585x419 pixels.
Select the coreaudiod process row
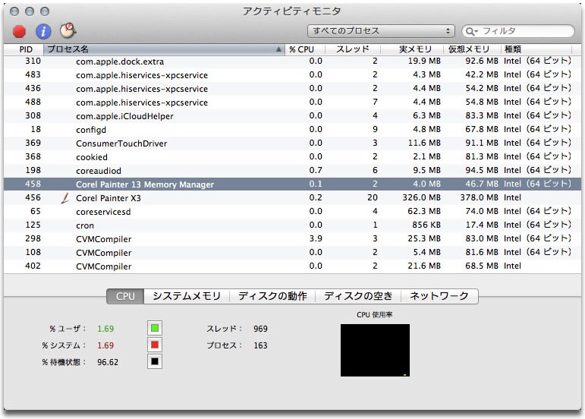tap(293, 171)
